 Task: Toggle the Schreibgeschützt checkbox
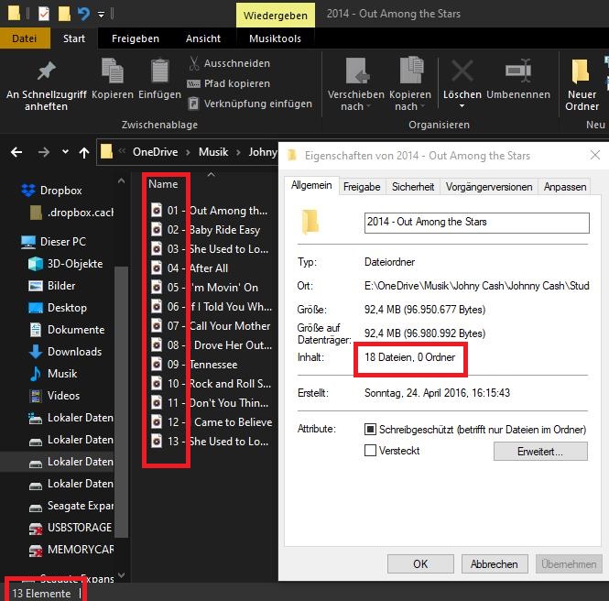click(x=370, y=430)
